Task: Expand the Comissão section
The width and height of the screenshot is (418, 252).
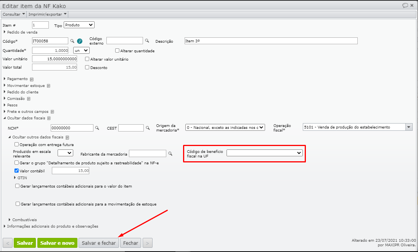Action: pyautogui.click(x=14, y=99)
